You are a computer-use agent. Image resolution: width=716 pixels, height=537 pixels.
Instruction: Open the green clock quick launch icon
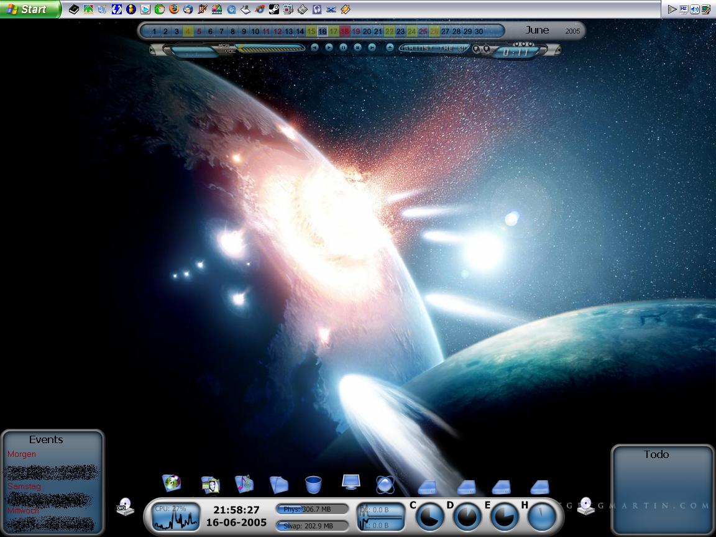(x=159, y=9)
